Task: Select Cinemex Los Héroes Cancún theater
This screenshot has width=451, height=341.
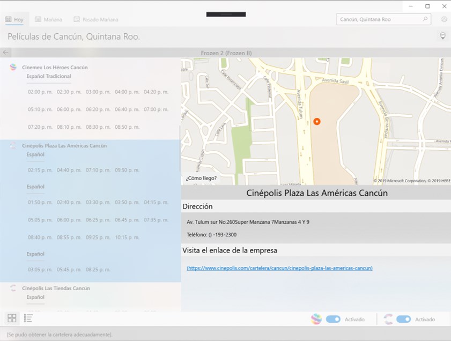Action: pyautogui.click(x=55, y=67)
